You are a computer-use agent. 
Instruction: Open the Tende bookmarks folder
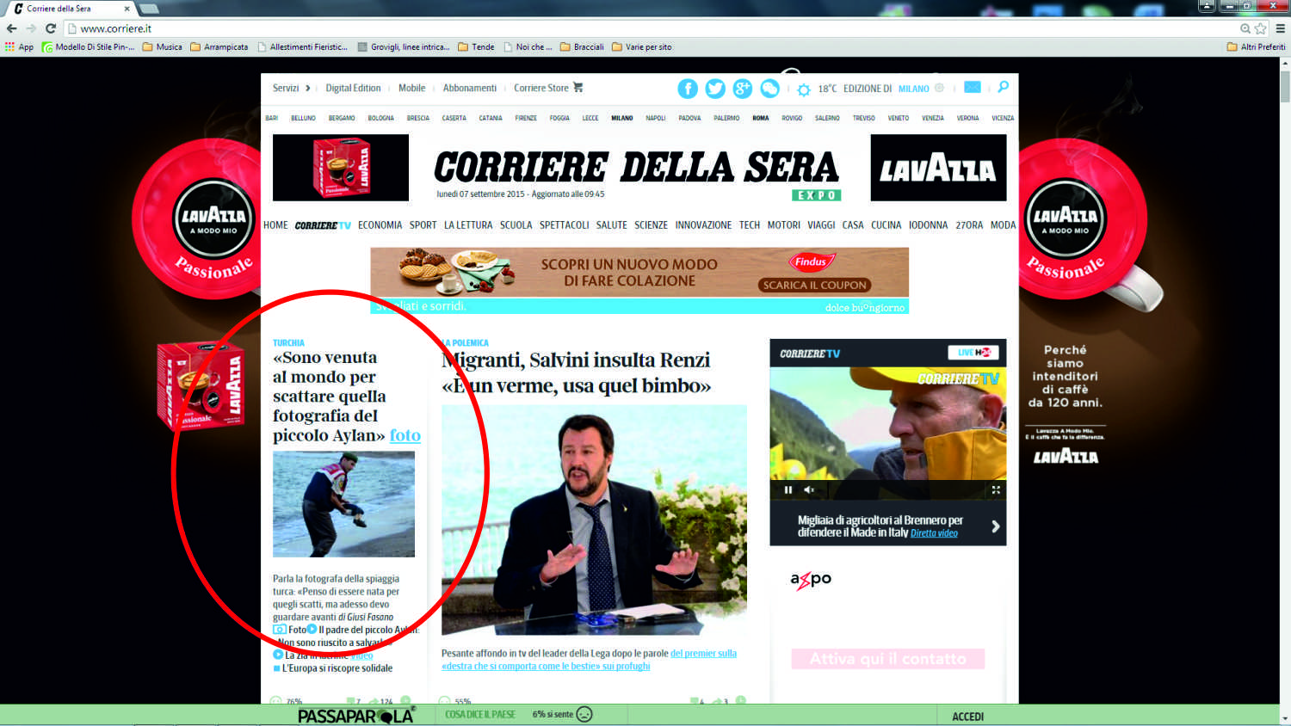pyautogui.click(x=476, y=47)
